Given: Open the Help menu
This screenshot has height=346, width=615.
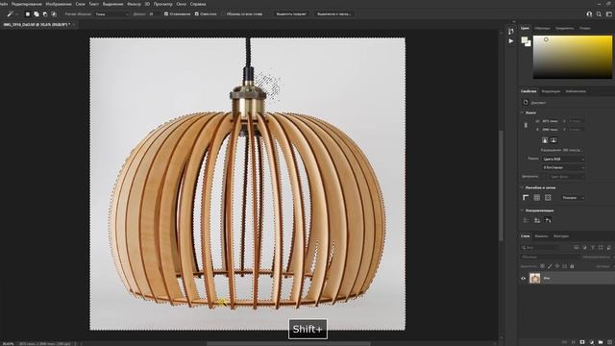Looking at the screenshot, I should point(198,4).
